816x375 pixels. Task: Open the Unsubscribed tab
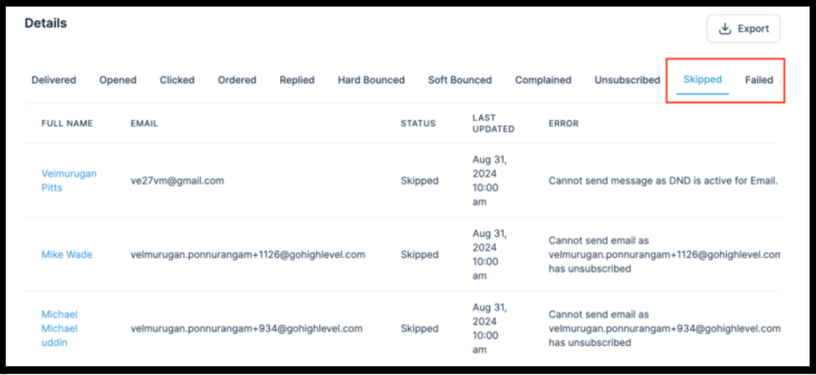tap(628, 80)
